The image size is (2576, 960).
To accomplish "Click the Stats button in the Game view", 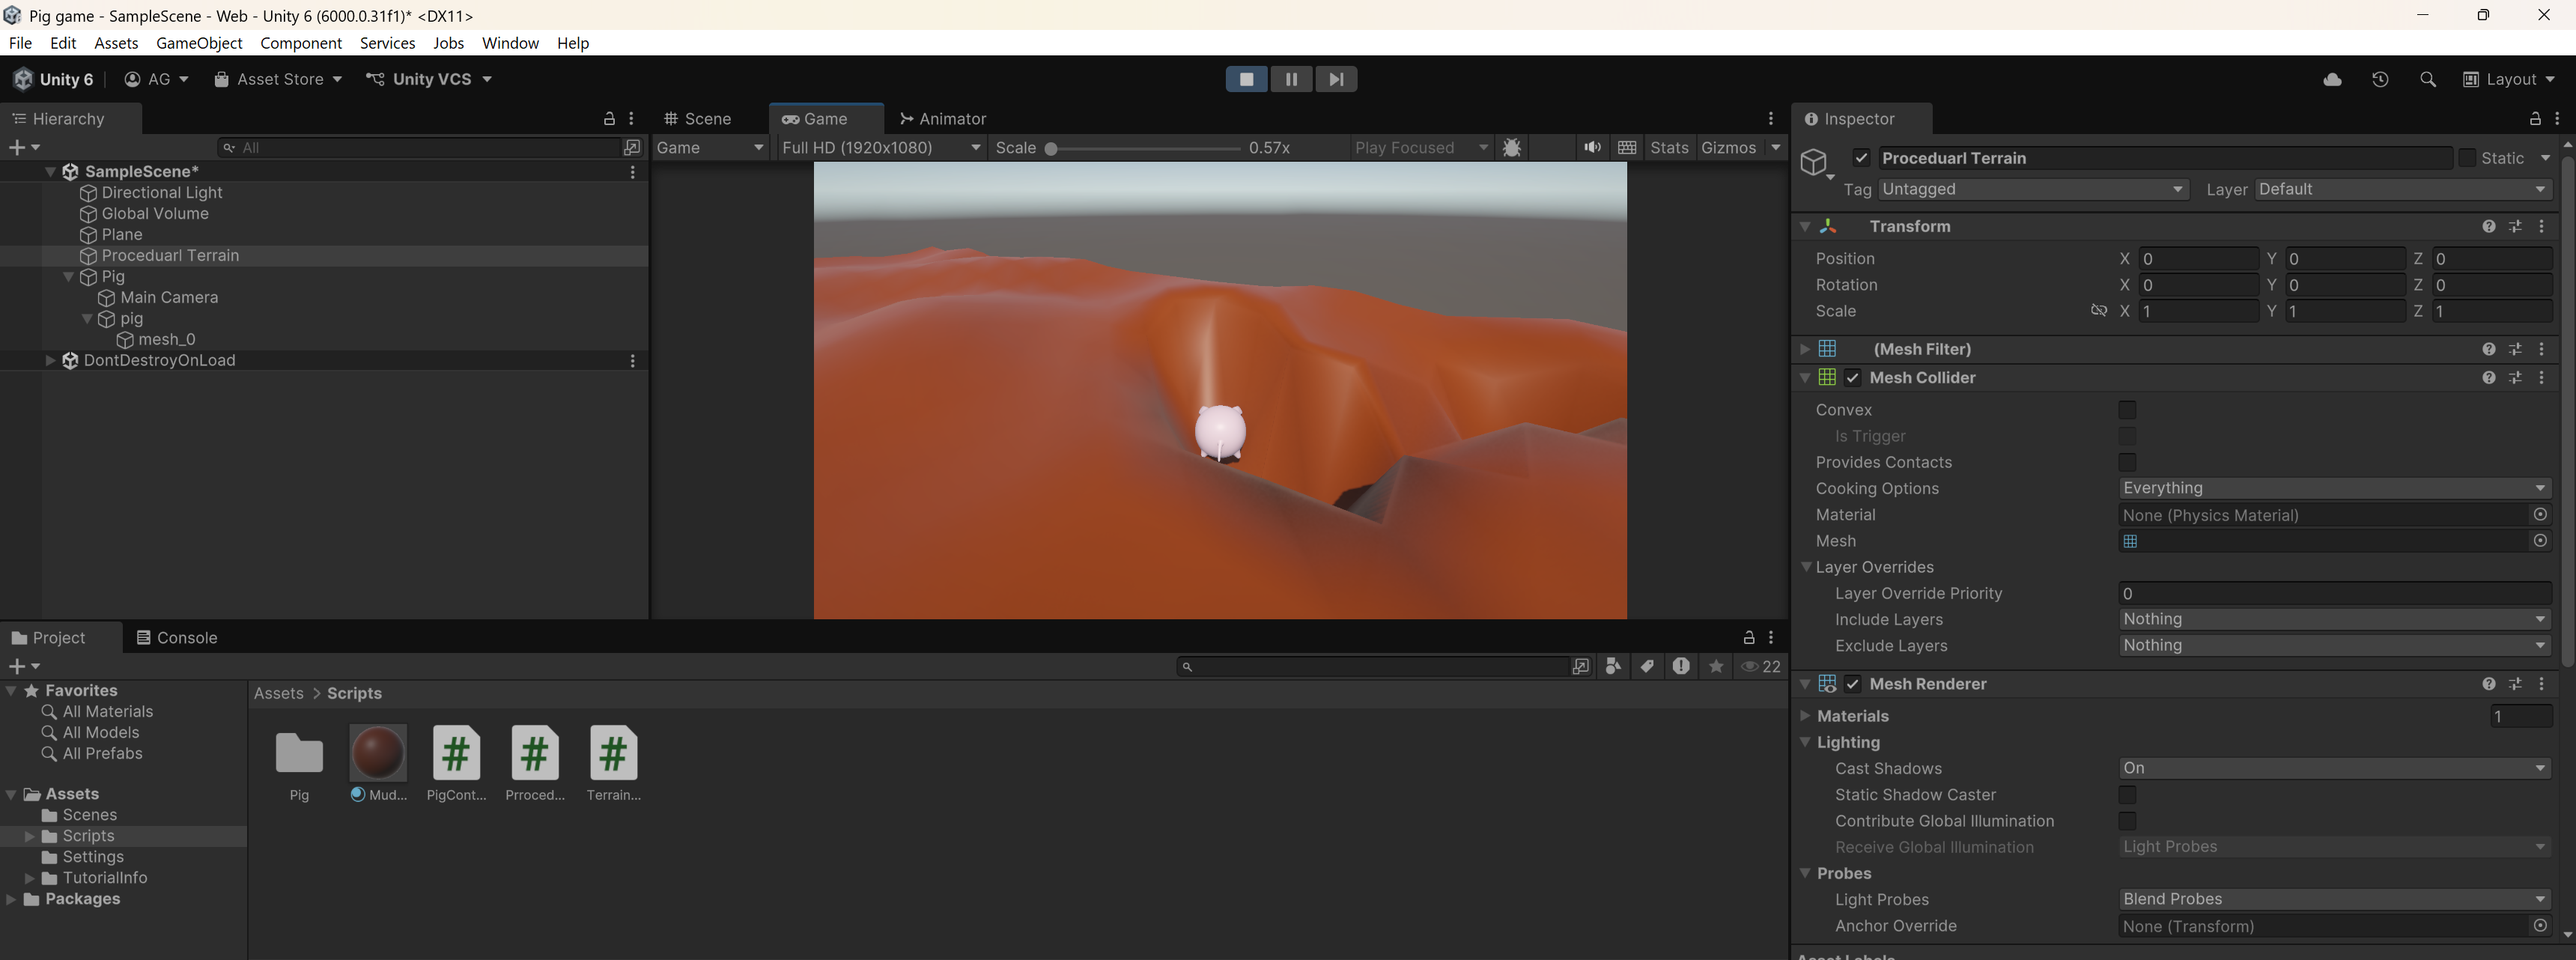I will click(x=1669, y=147).
